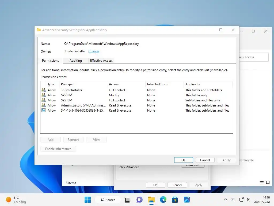Screen dimensions: 274x206
Task: Click the touch keyboard tray icon
Action: 233,200
